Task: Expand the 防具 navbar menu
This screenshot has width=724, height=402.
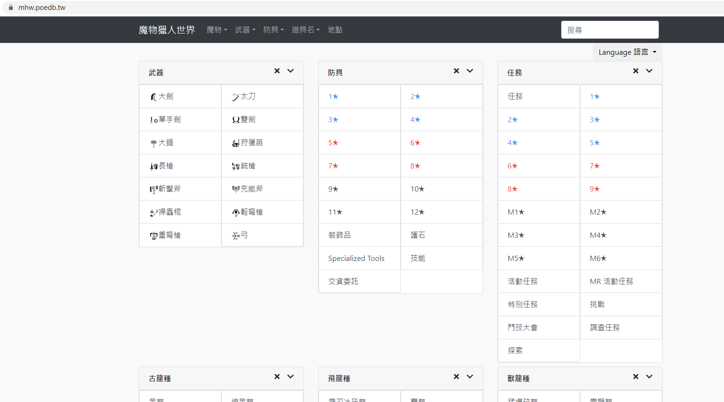Action: click(274, 30)
